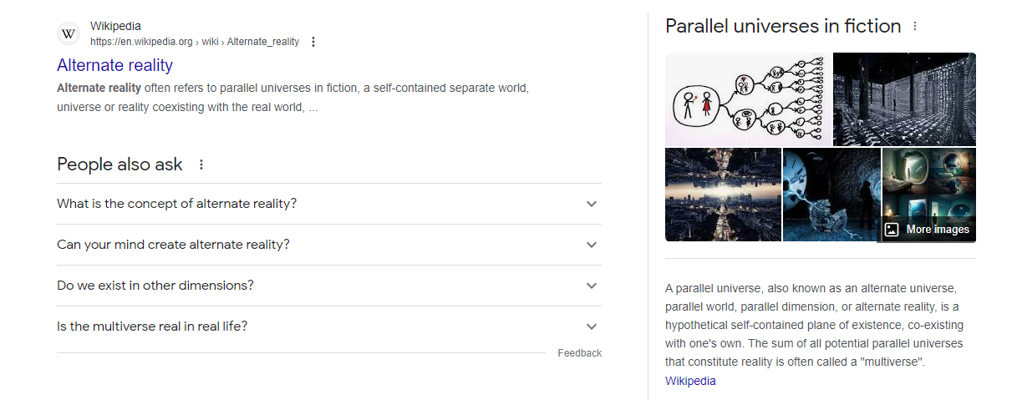Click chevron for 'Is the multiverse real in real life?'
This screenshot has width=1022, height=400.
coord(592,327)
